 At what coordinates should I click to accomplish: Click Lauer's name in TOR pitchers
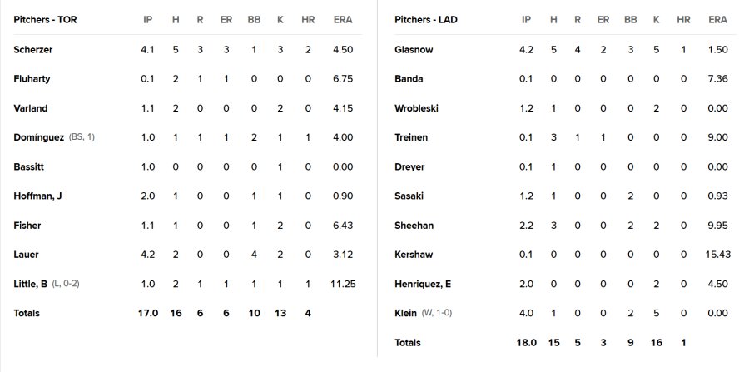[x=27, y=255]
